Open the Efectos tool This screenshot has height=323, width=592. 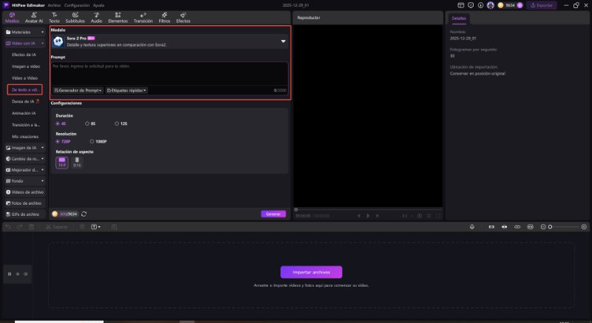click(183, 18)
